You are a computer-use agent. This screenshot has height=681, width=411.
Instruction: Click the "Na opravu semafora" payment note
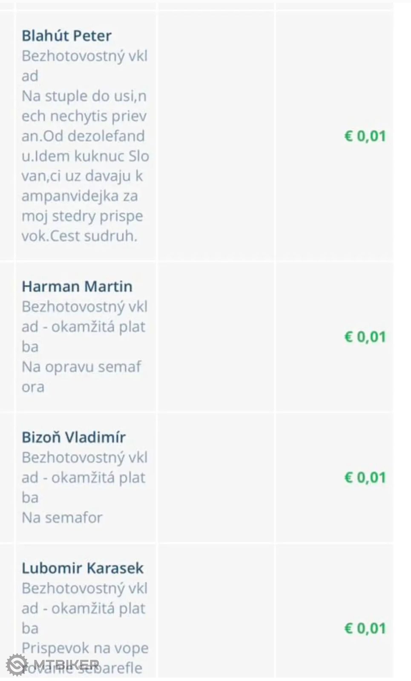[81, 377]
